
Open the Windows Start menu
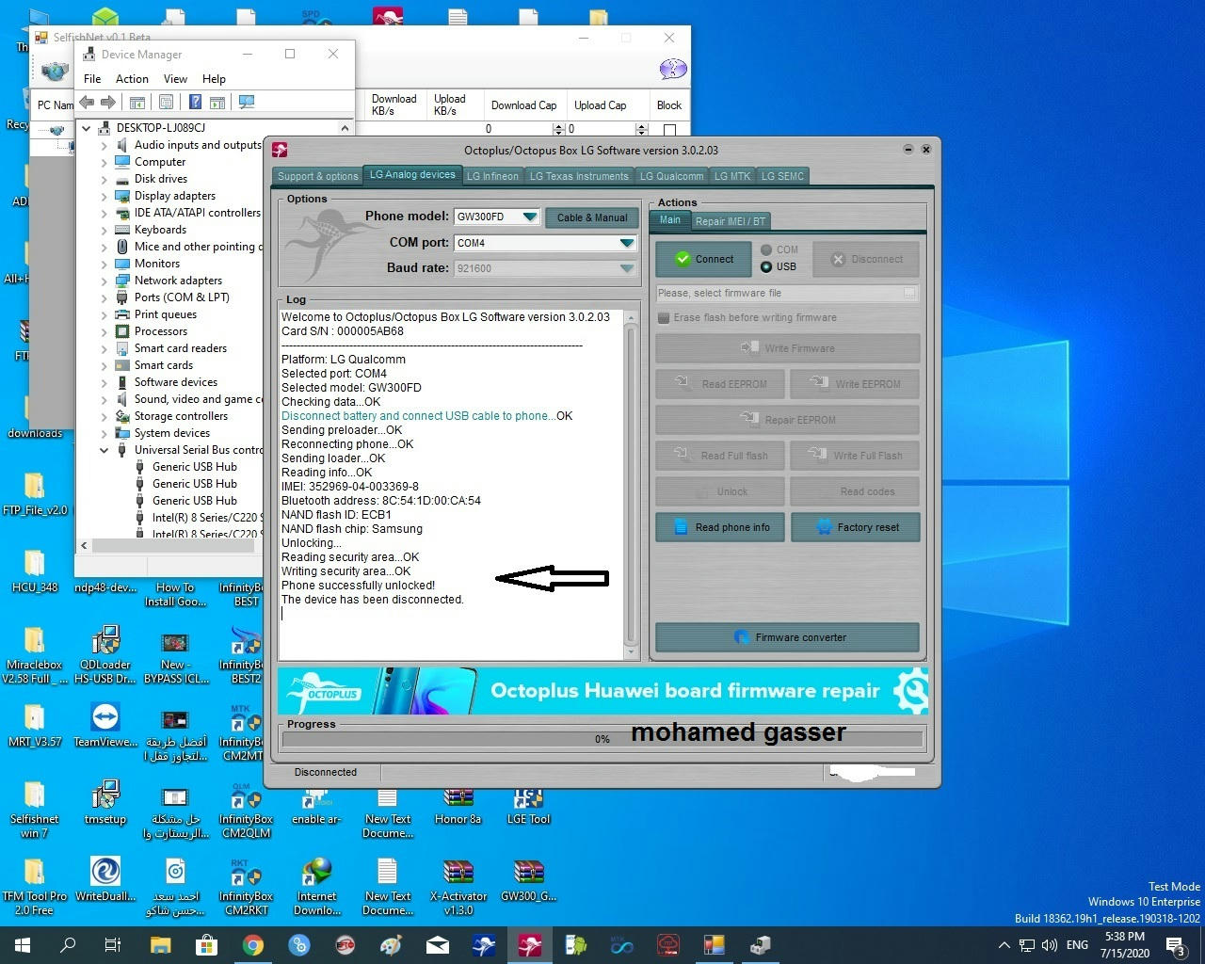point(23,945)
